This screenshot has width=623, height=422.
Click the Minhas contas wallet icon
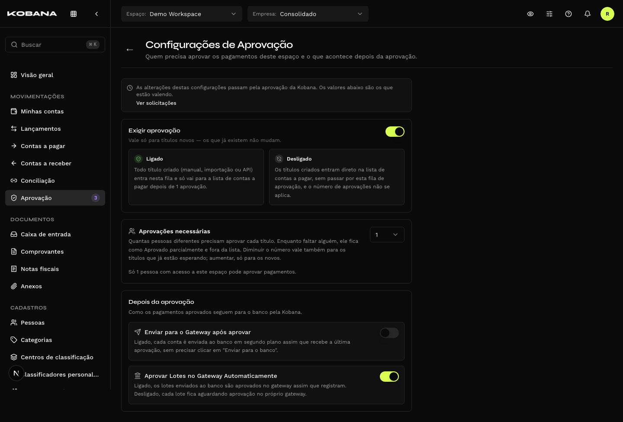[14, 111]
